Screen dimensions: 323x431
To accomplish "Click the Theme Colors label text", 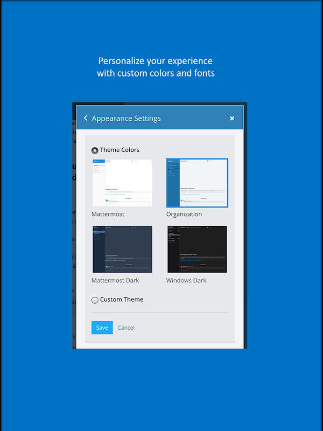I will click(x=120, y=150).
